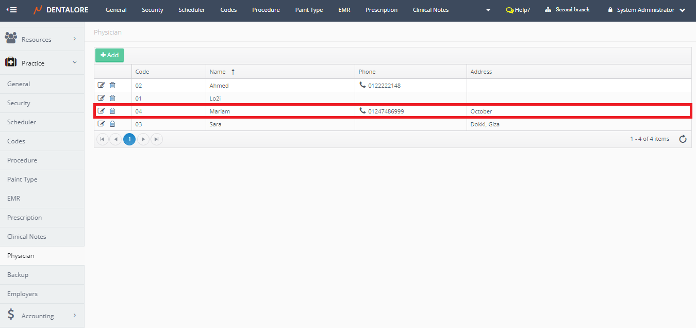Viewport: 696px width, 328px height.
Task: Collapse the sidebar with hamburger icon
Action: pos(11,10)
